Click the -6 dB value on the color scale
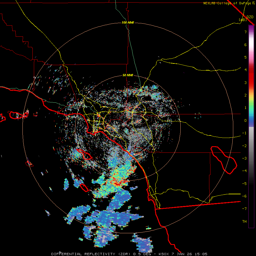 244,196
